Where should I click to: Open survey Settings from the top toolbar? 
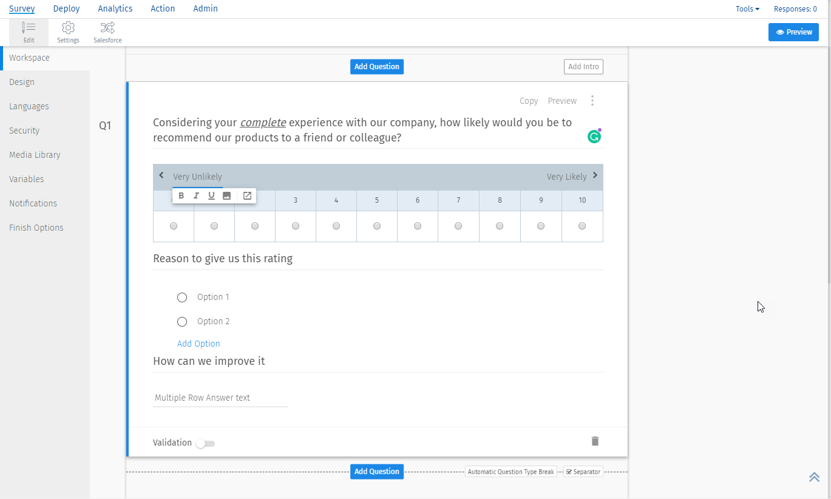[x=68, y=32]
